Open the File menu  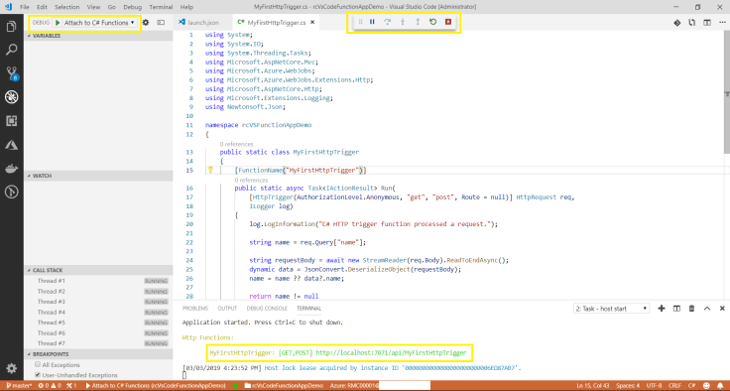pos(25,8)
